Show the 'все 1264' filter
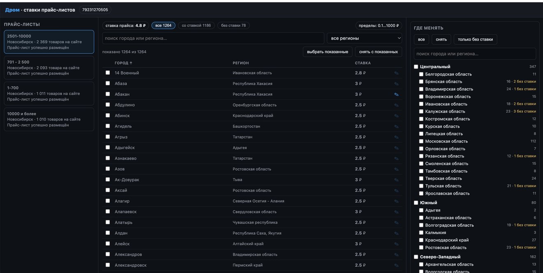The width and height of the screenshot is (543, 273). click(x=163, y=25)
